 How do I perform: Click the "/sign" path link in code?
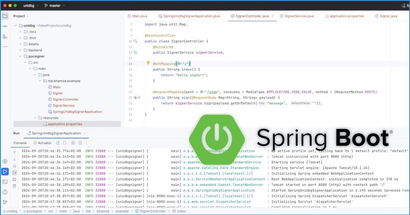click(212, 92)
